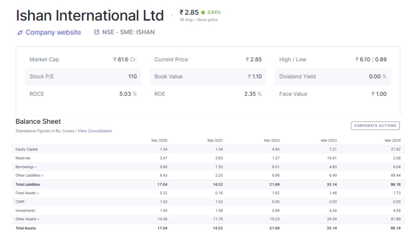The width and height of the screenshot is (417, 234).
Task: Click the Investments row label
Action: pos(25,211)
